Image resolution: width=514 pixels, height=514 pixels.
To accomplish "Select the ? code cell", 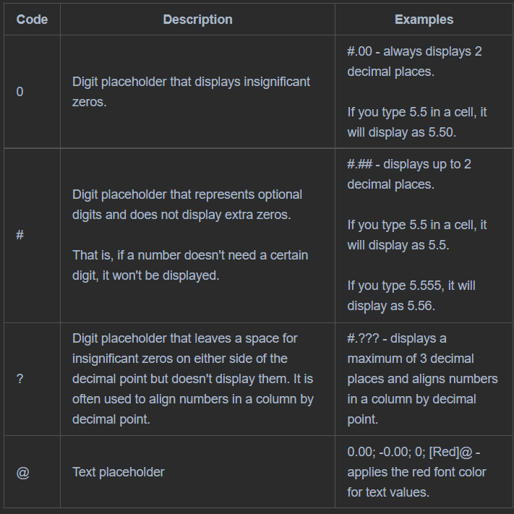I will tap(20, 379).
